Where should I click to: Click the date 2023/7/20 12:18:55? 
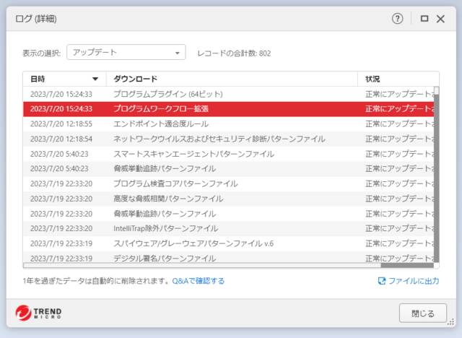click(61, 124)
